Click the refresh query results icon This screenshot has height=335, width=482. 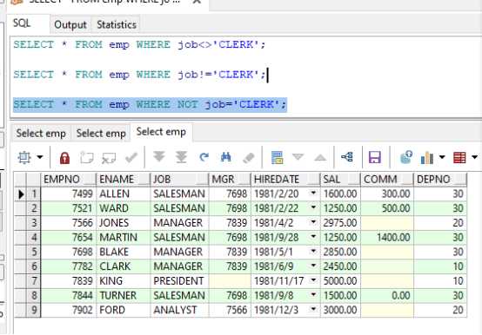(204, 157)
